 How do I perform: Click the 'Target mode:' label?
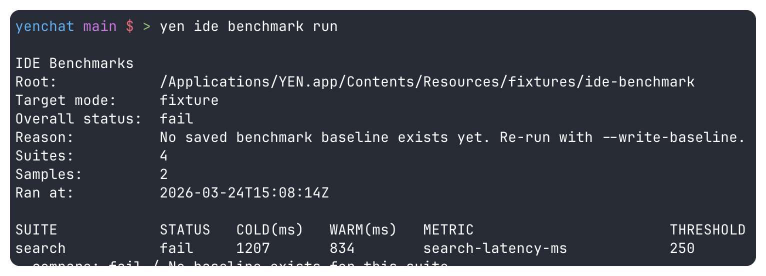(x=66, y=100)
